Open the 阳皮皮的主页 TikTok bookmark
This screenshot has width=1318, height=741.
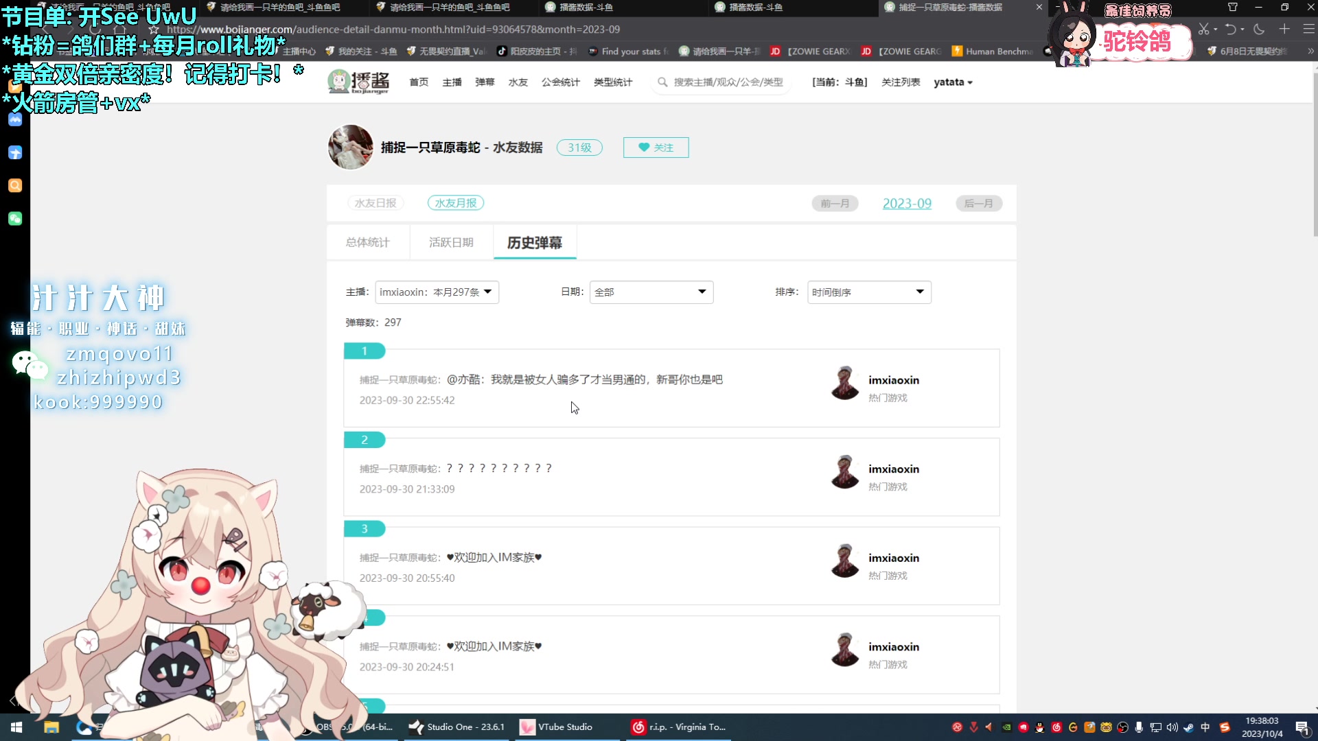[537, 51]
